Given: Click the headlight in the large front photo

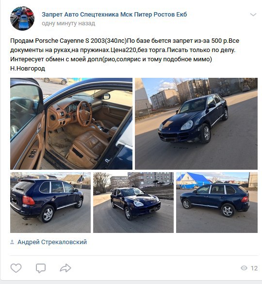Looking at the screenshot, I should (x=187, y=125).
